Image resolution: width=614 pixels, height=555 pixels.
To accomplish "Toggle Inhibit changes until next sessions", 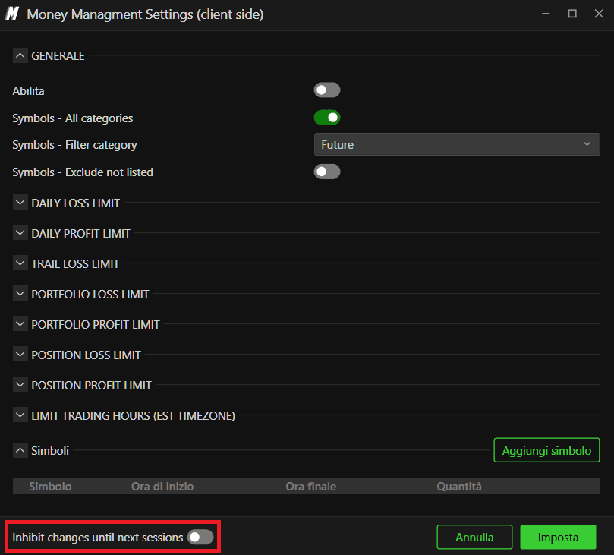I will pyautogui.click(x=200, y=537).
